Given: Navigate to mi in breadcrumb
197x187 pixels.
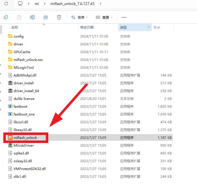Looking at the screenshot, I should [x=37, y=4].
